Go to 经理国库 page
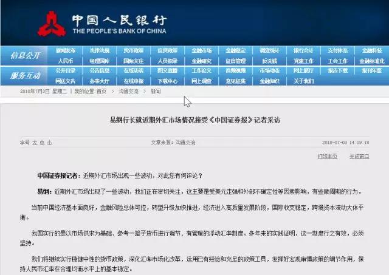The height and width of the screenshot is (275, 389). tap(100, 61)
